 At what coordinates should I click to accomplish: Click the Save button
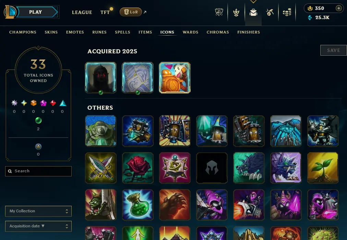334,50
